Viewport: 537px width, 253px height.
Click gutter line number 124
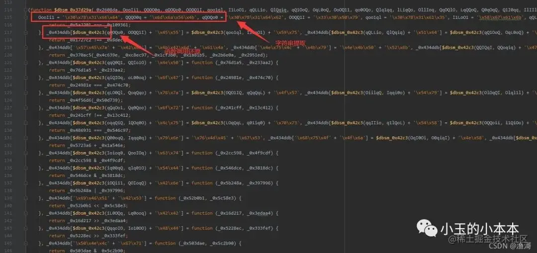tap(7, 85)
